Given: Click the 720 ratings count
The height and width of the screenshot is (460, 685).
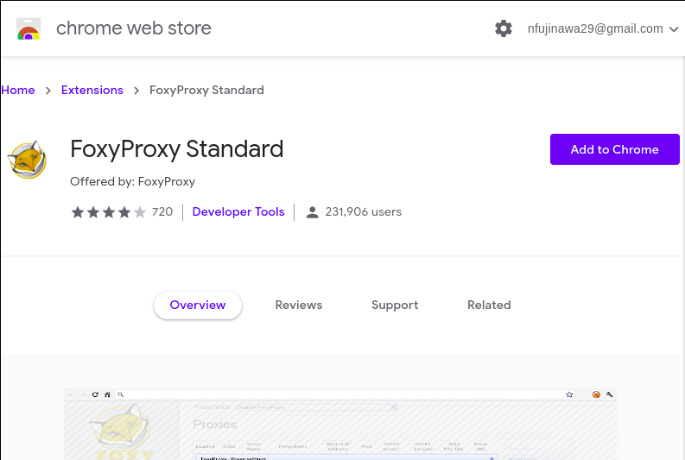Looking at the screenshot, I should click(162, 212).
